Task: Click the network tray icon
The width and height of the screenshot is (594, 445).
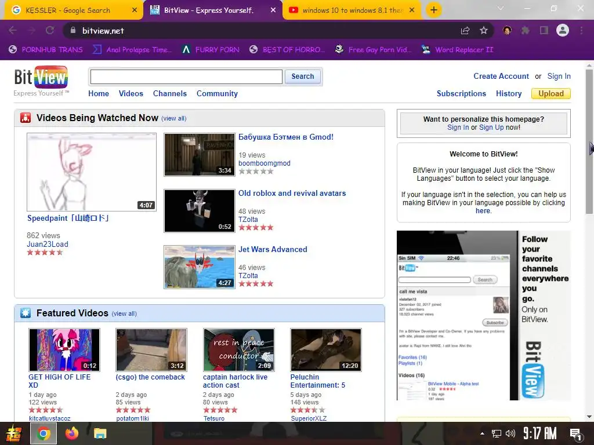Action: (497, 433)
